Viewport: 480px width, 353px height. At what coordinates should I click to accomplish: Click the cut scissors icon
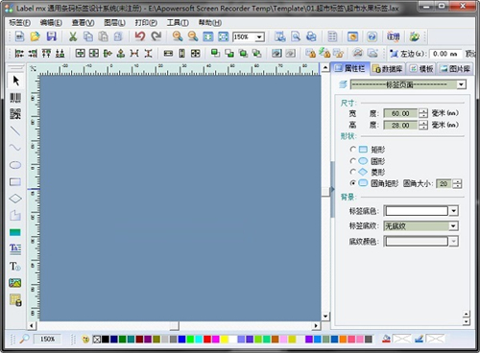[73, 36]
